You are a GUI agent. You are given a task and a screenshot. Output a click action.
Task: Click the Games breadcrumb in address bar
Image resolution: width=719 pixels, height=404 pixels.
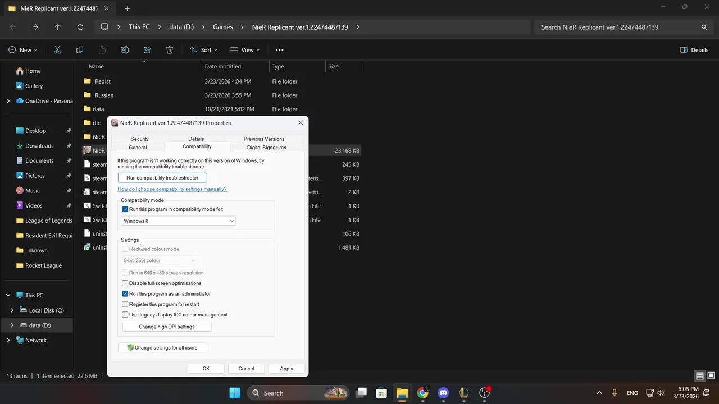click(x=222, y=27)
